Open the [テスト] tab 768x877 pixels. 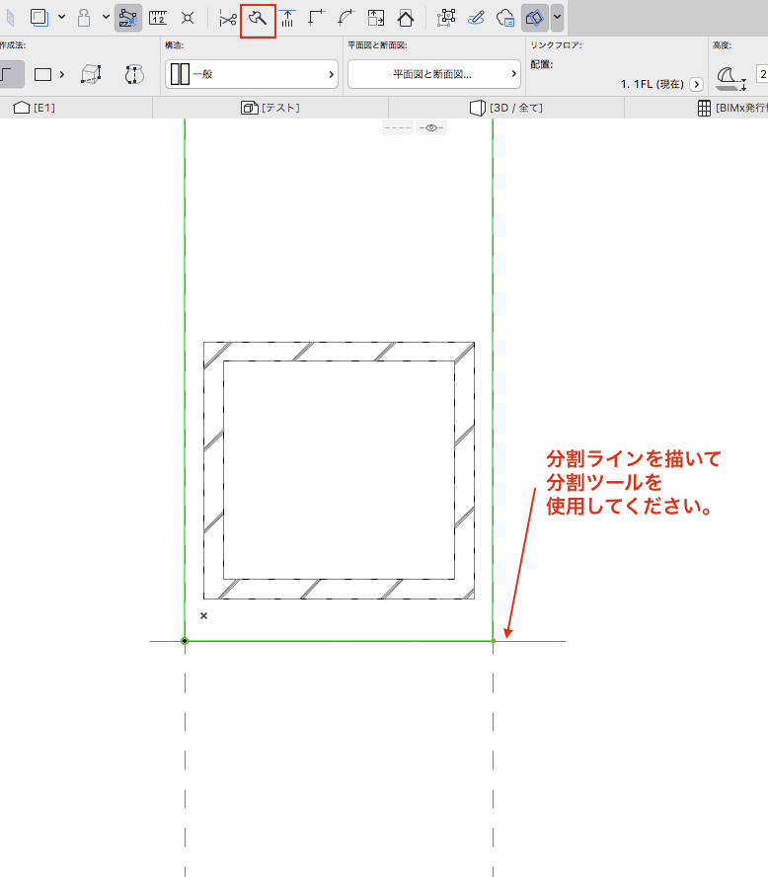270,108
